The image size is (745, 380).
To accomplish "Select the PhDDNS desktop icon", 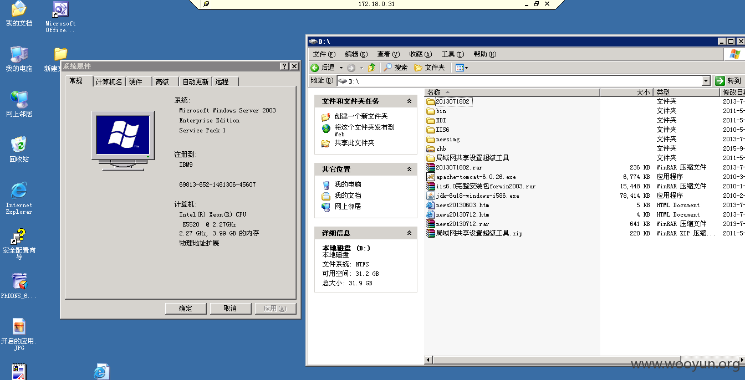I will click(x=19, y=286).
